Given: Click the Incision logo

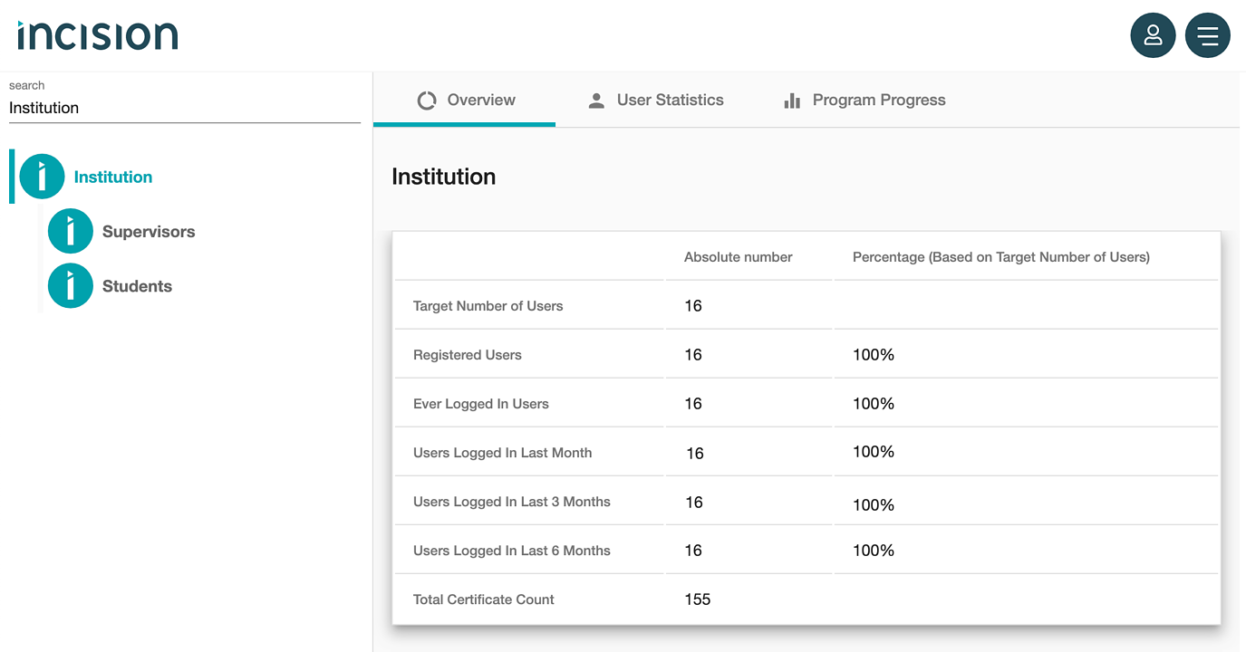Looking at the screenshot, I should 98,35.
